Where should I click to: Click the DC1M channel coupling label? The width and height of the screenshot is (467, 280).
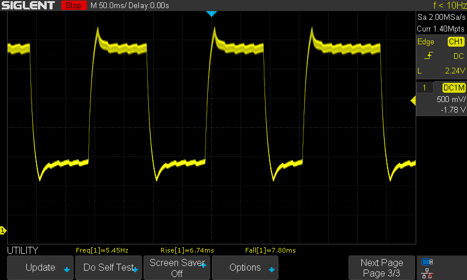coord(454,87)
